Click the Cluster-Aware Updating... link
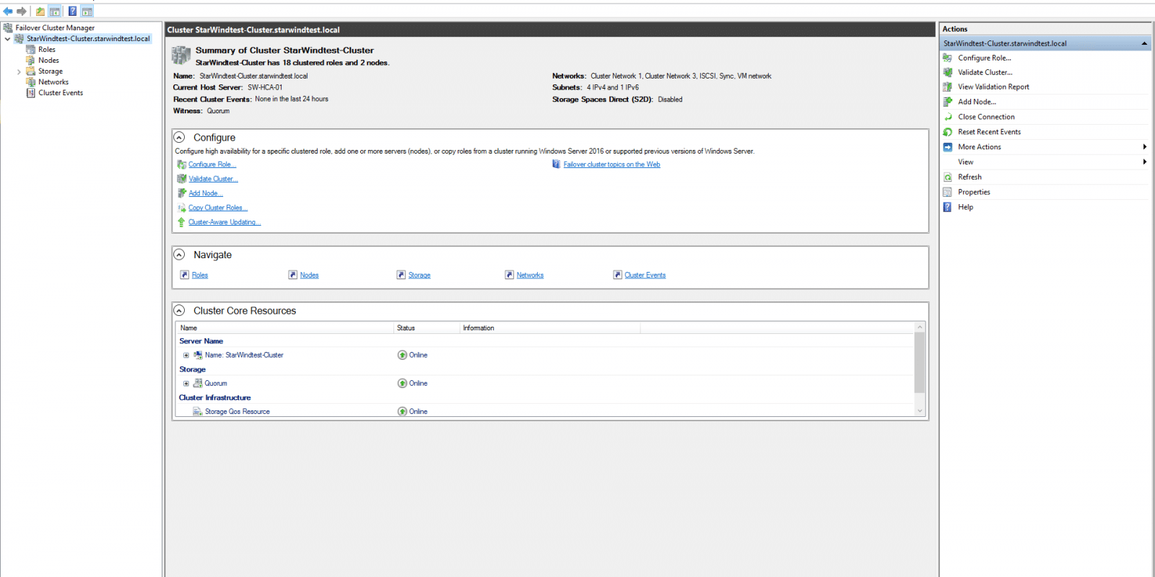 tap(225, 222)
